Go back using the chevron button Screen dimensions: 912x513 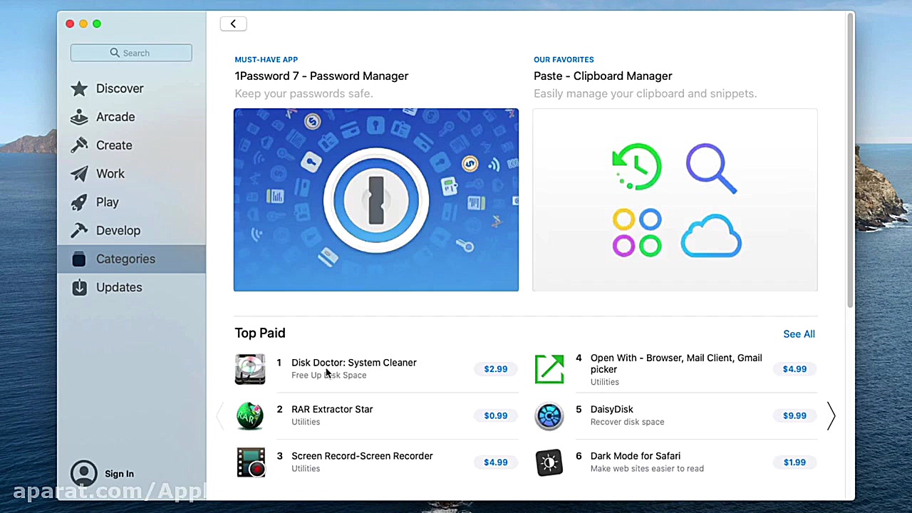click(x=233, y=24)
